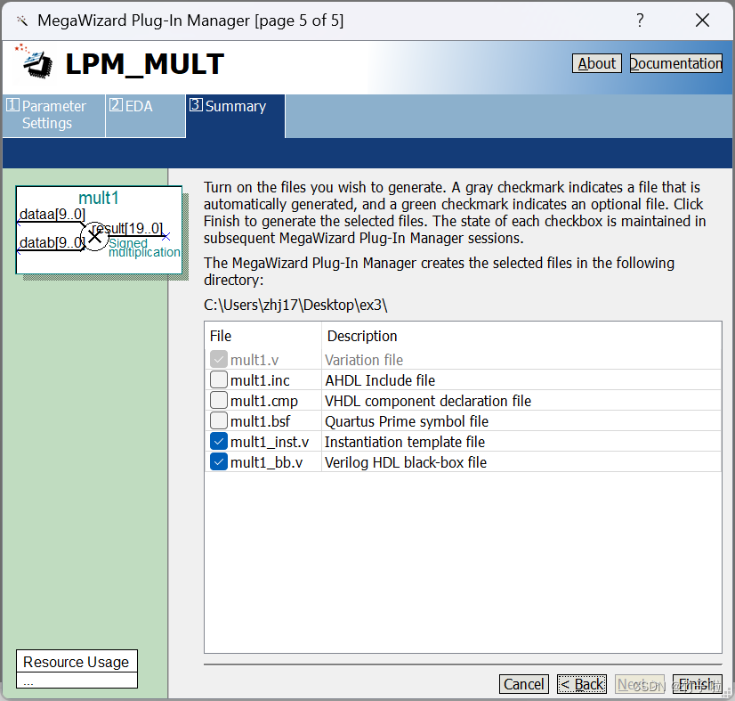Viewport: 735px width, 701px height.
Task: Enable the mult1.bsf symbol file checkbox
Action: (x=218, y=421)
